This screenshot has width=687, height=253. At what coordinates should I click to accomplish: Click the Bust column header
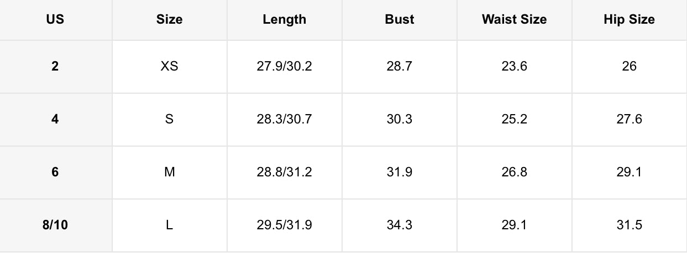(x=399, y=19)
